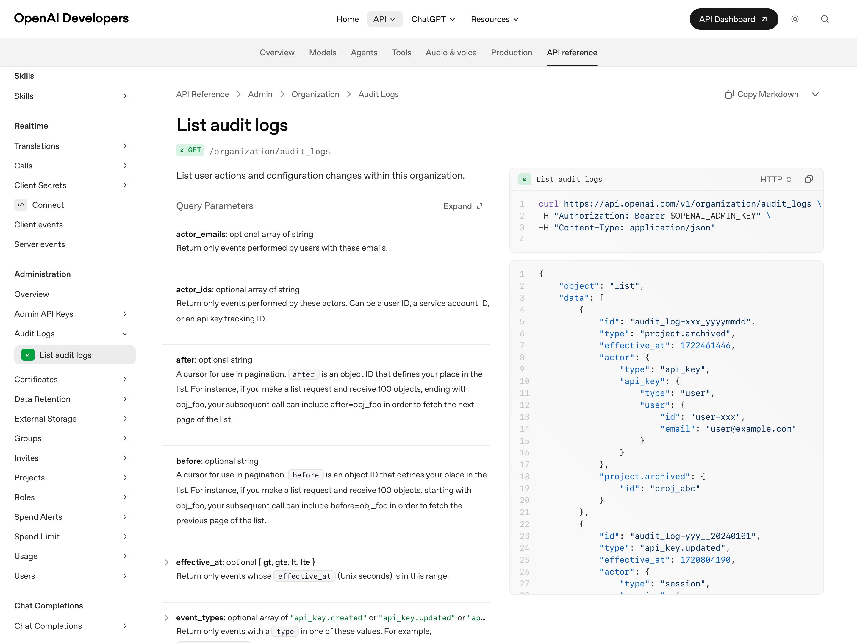Open the Copy Markdown options chevron
This screenshot has width=857, height=643.
pyautogui.click(x=815, y=94)
